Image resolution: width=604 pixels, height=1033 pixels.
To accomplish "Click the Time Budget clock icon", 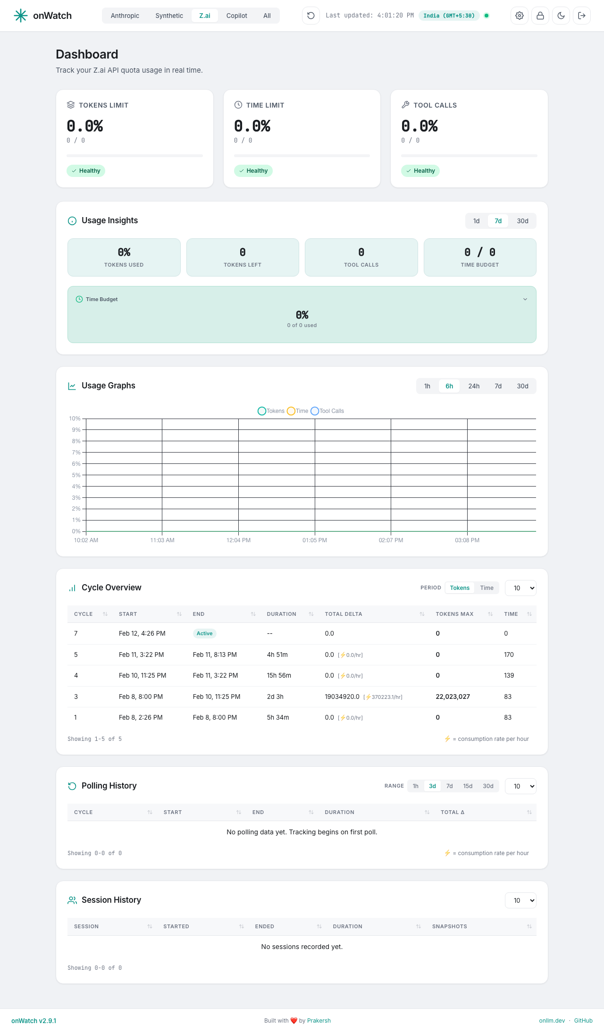I will [x=79, y=299].
